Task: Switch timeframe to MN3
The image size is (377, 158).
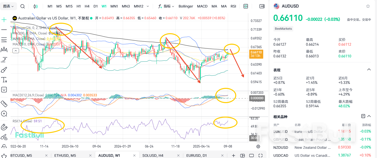Action: point(126,6)
